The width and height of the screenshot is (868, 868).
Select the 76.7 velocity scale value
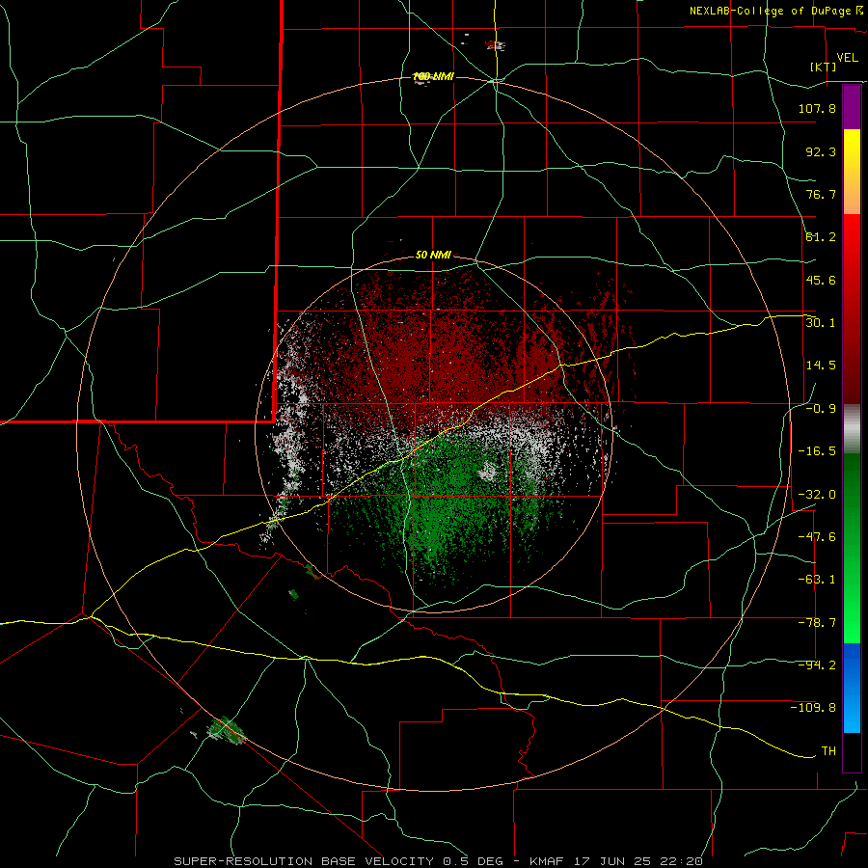pos(821,194)
